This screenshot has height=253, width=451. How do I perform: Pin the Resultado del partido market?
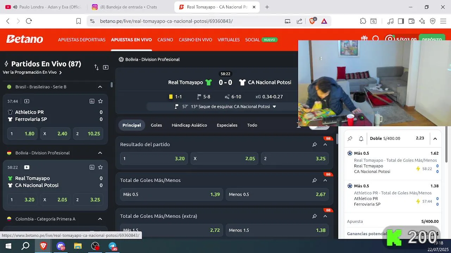coord(315,144)
